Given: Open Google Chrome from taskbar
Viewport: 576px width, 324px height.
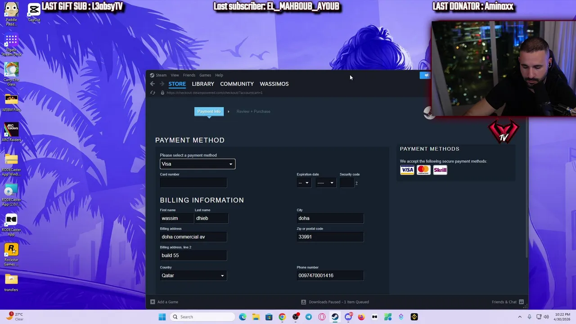Looking at the screenshot, I should 282,317.
